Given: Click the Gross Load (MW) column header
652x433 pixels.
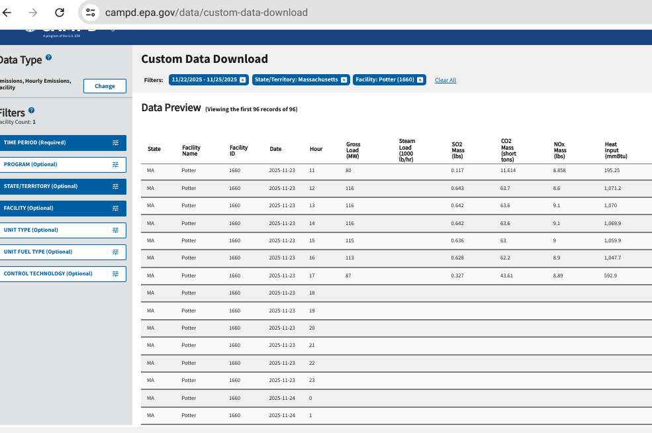Looking at the screenshot, I should coord(352,149).
